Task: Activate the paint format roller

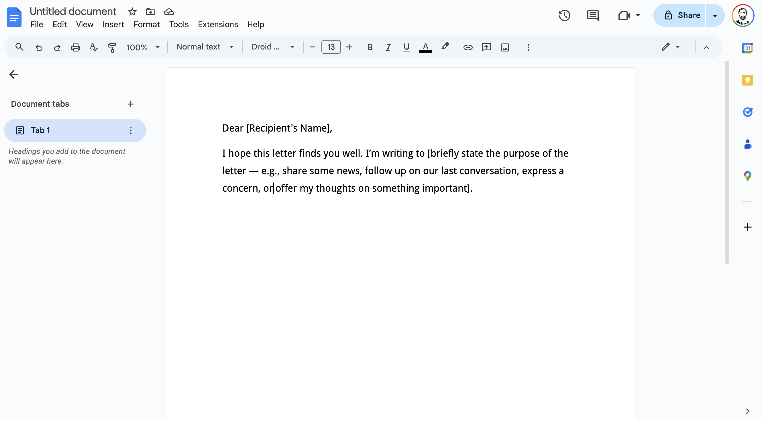Action: point(112,47)
